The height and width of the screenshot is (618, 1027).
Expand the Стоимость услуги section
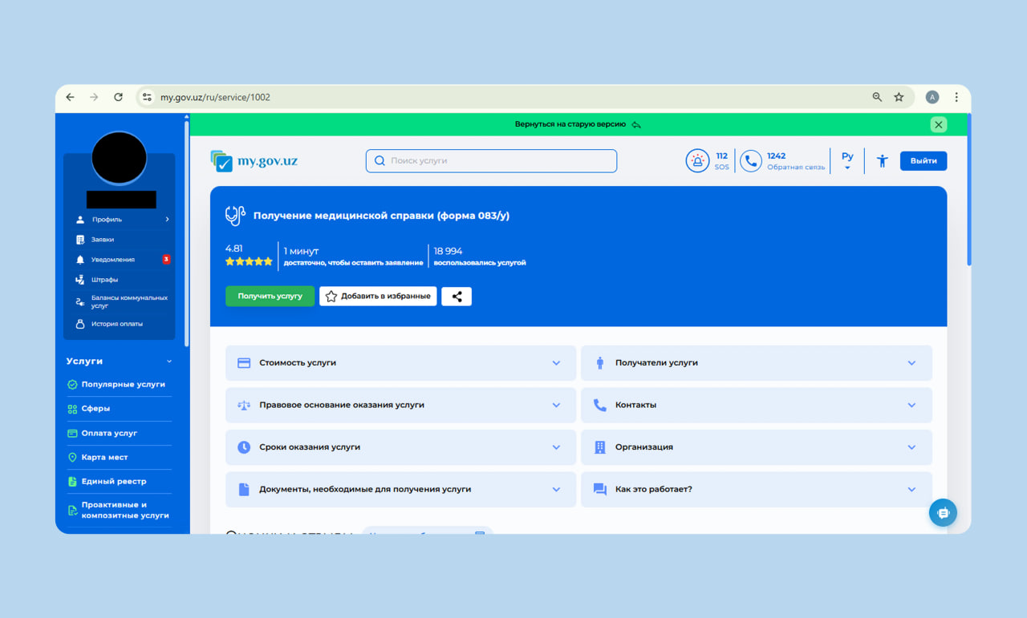[400, 363]
